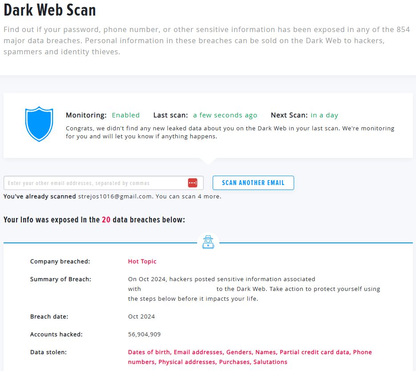Click the red password manager icon in email field

[x=193, y=183]
